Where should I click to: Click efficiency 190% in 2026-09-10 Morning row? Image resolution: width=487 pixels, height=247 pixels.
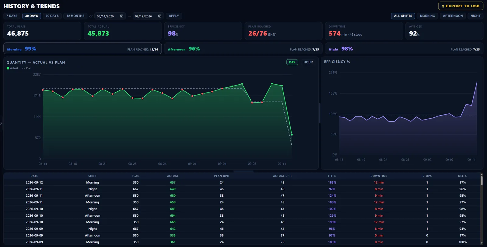click(332, 222)
